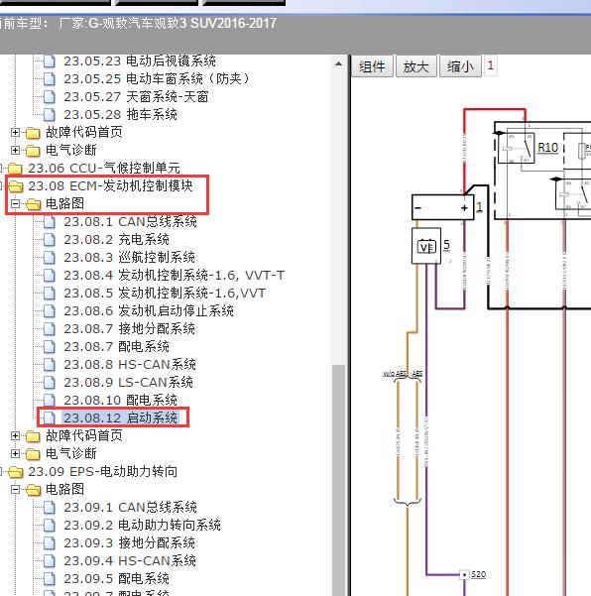Open 23.08.9 LS-CAN系统 document

[128, 383]
